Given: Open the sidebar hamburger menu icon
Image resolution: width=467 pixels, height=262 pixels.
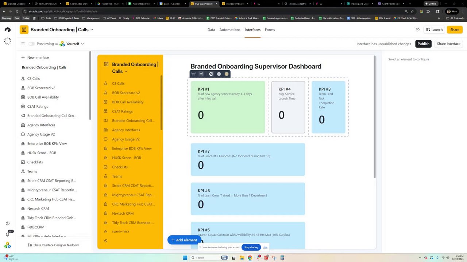Looking at the screenshot, I should (x=23, y=44).
